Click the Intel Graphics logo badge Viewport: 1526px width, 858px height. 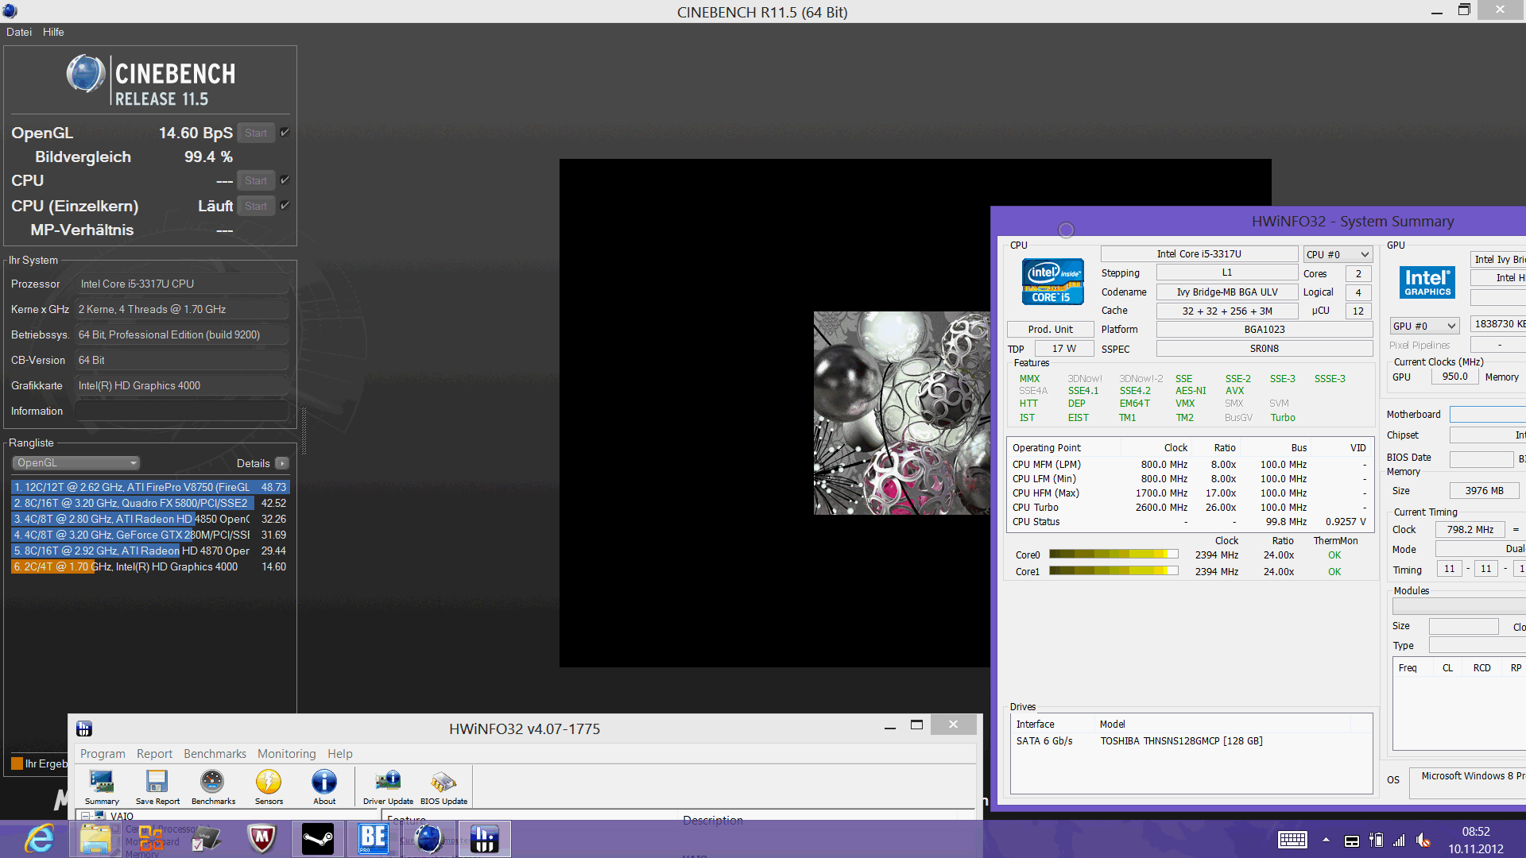click(1427, 283)
